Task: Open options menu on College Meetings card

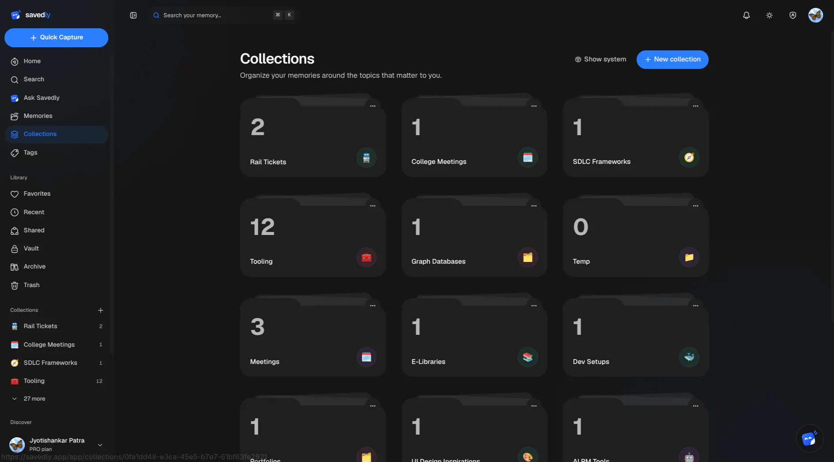Action: [x=534, y=106]
